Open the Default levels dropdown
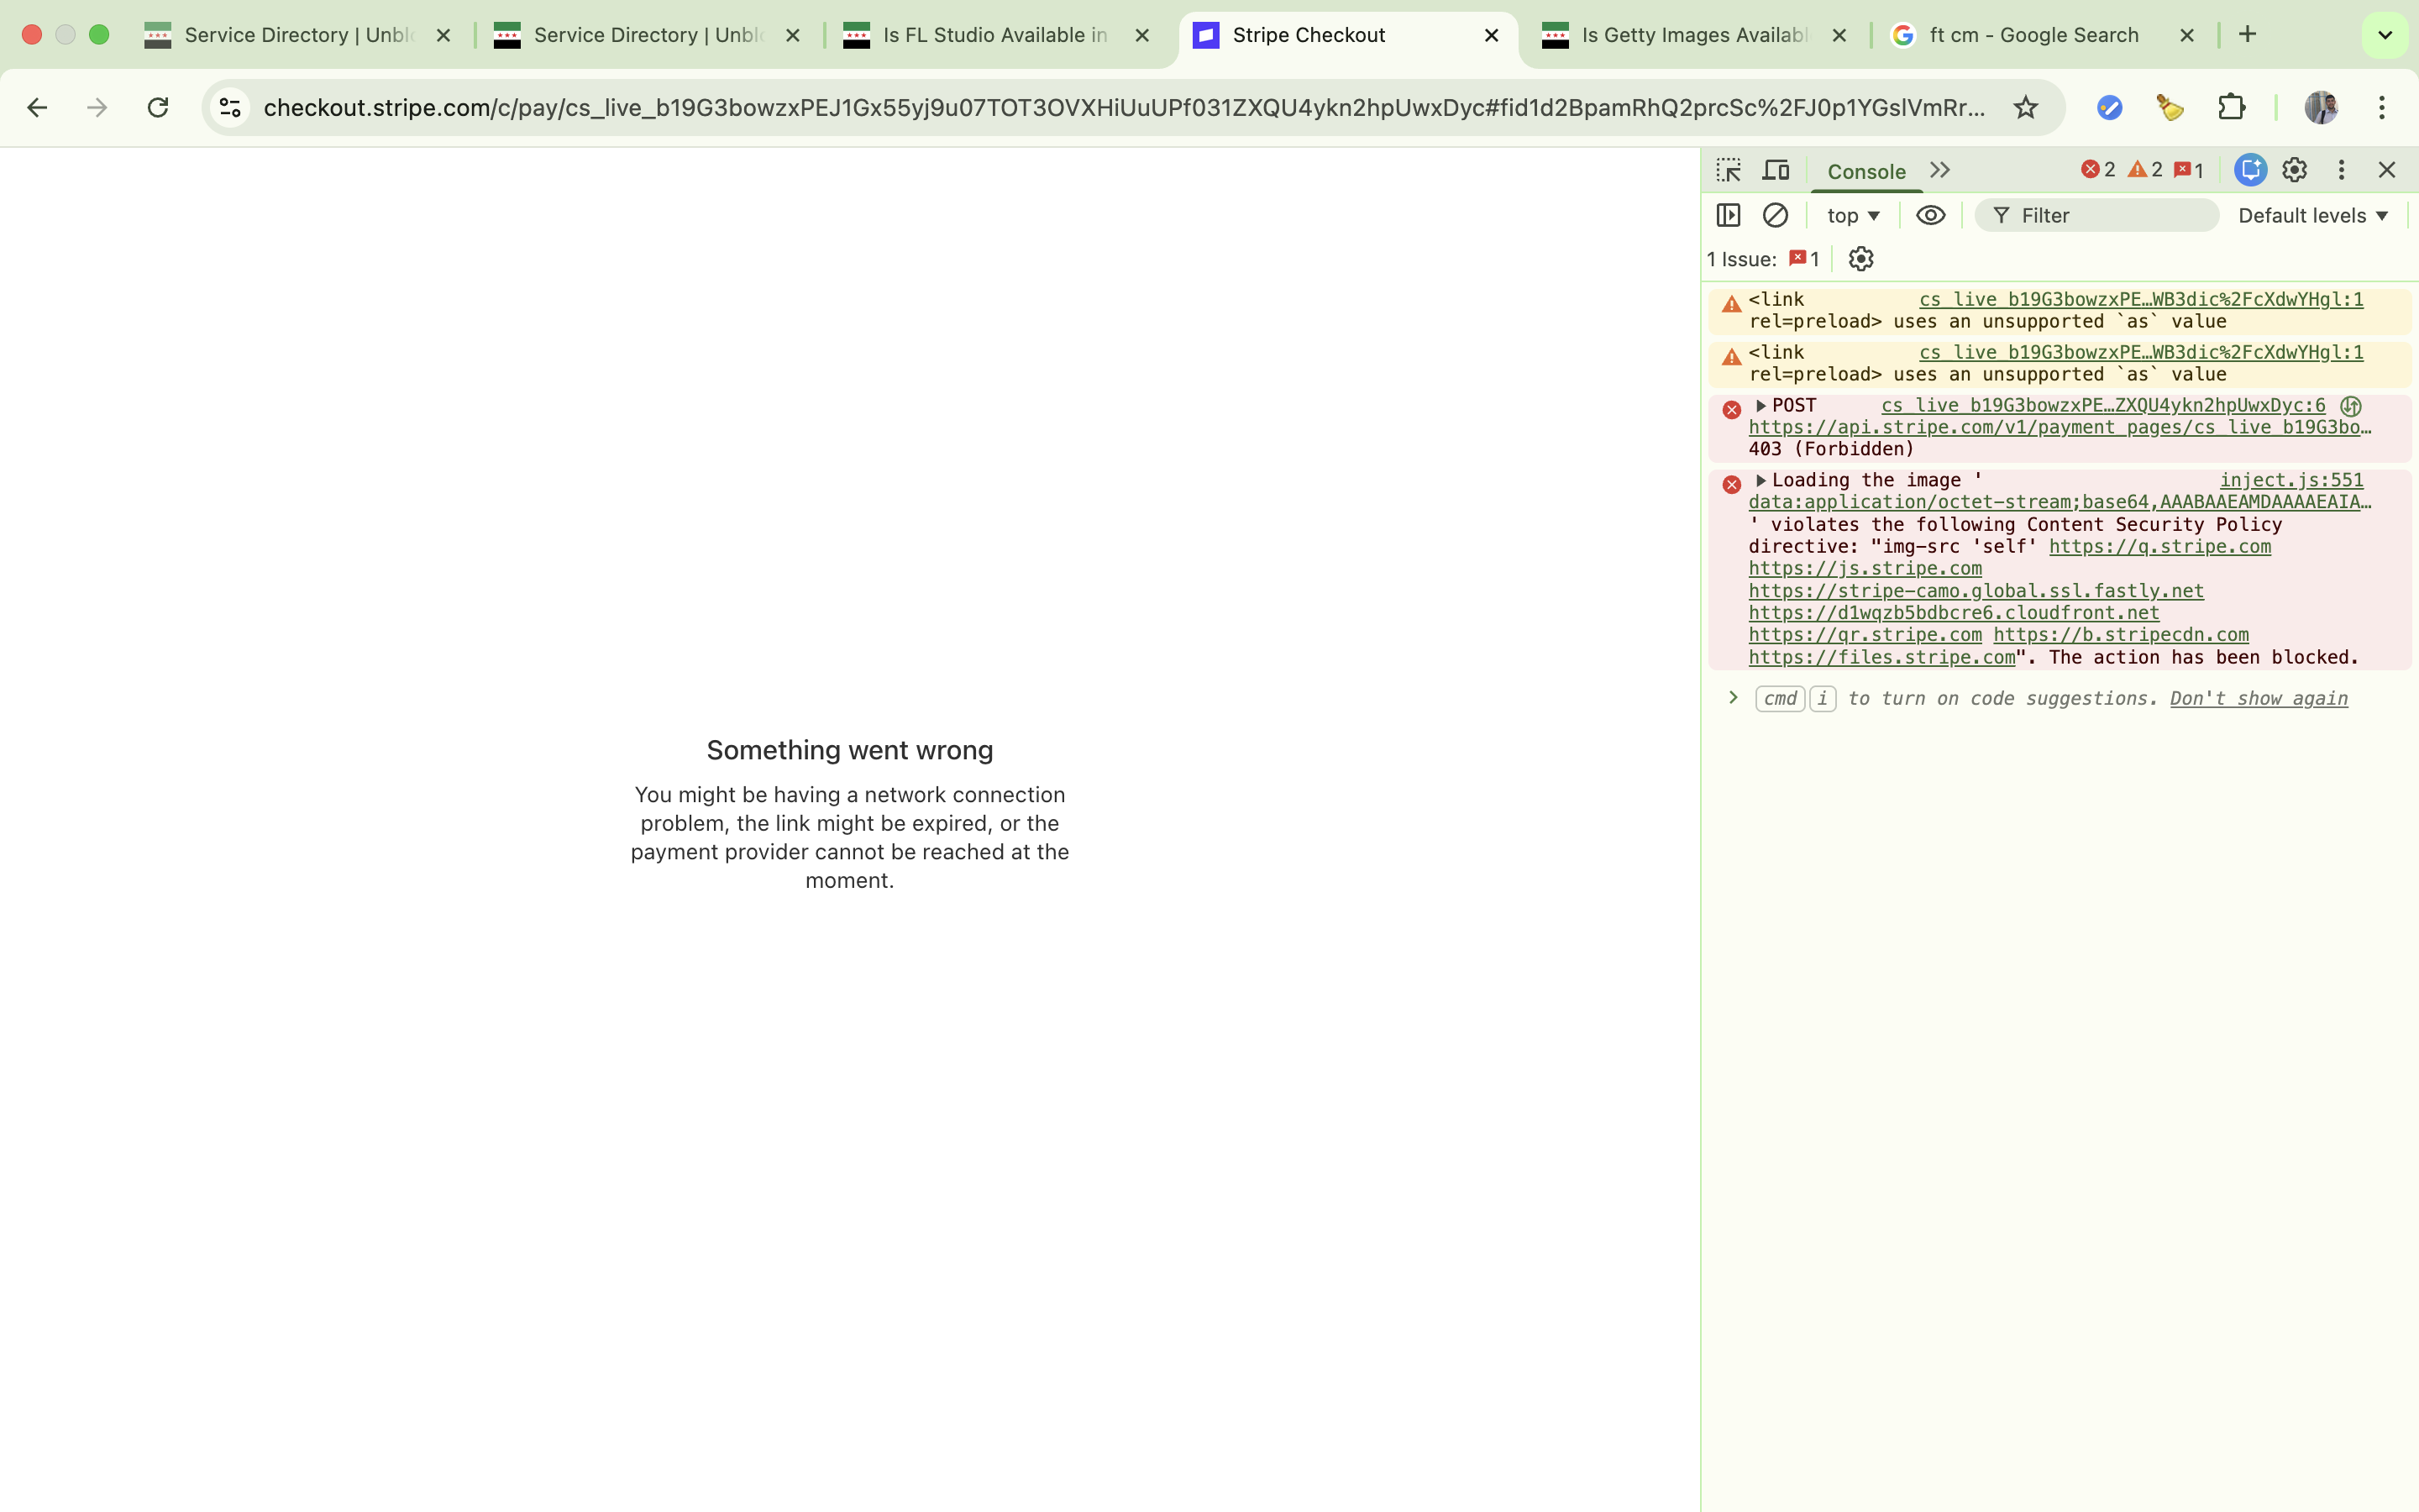Image resolution: width=2419 pixels, height=1512 pixels. coord(2312,215)
